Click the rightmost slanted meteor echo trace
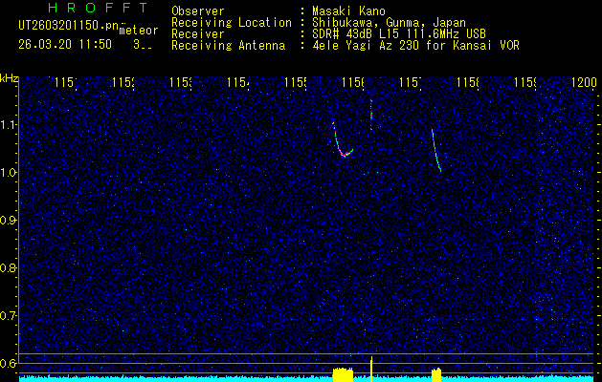Image resolution: width=602 pixels, height=382 pixels. click(x=435, y=151)
